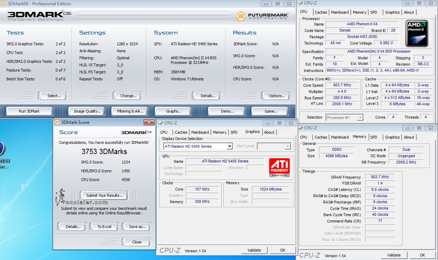
Task: Click the Memory Size 4096 MBytes value
Action: (337, 156)
